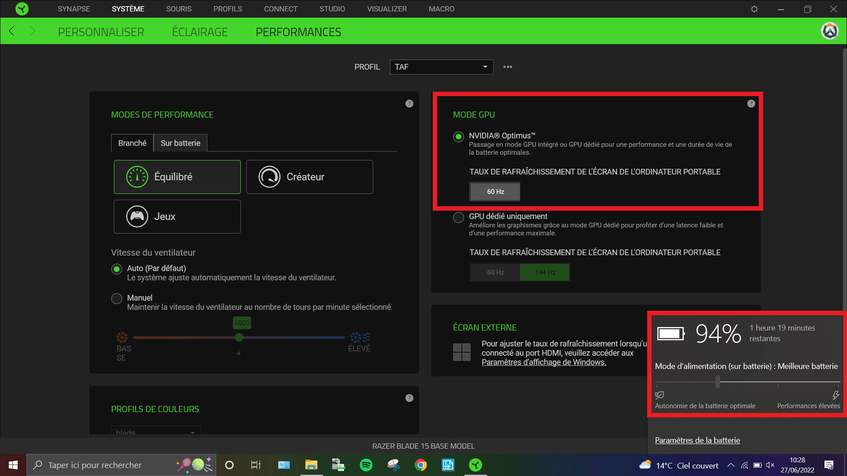Expand the blade color profile dropdown

[x=156, y=430]
